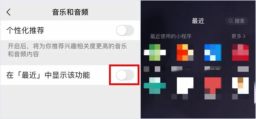This screenshot has height=119, width=256.
Task: Open the white pixelated mini program icon
Action: click(185, 86)
